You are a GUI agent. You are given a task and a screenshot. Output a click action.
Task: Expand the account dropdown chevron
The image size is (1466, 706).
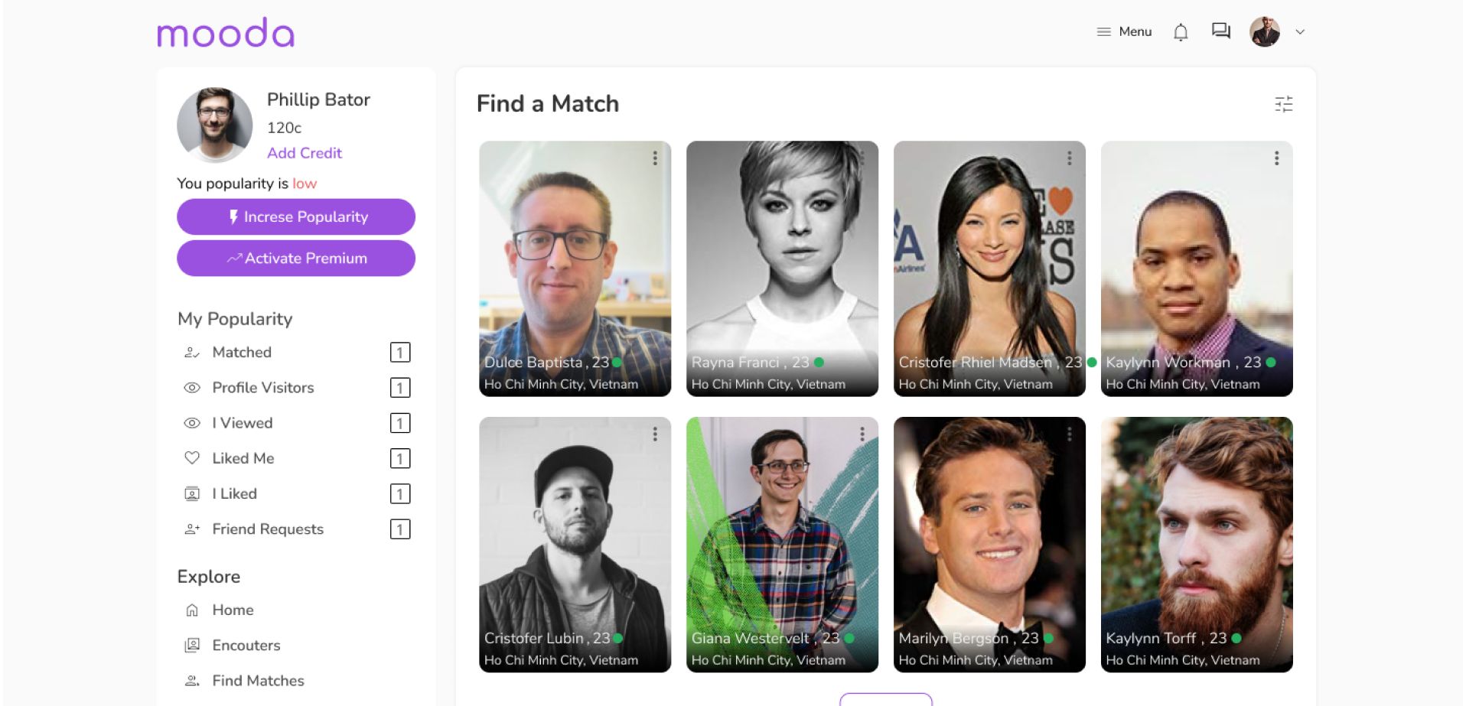[1300, 32]
